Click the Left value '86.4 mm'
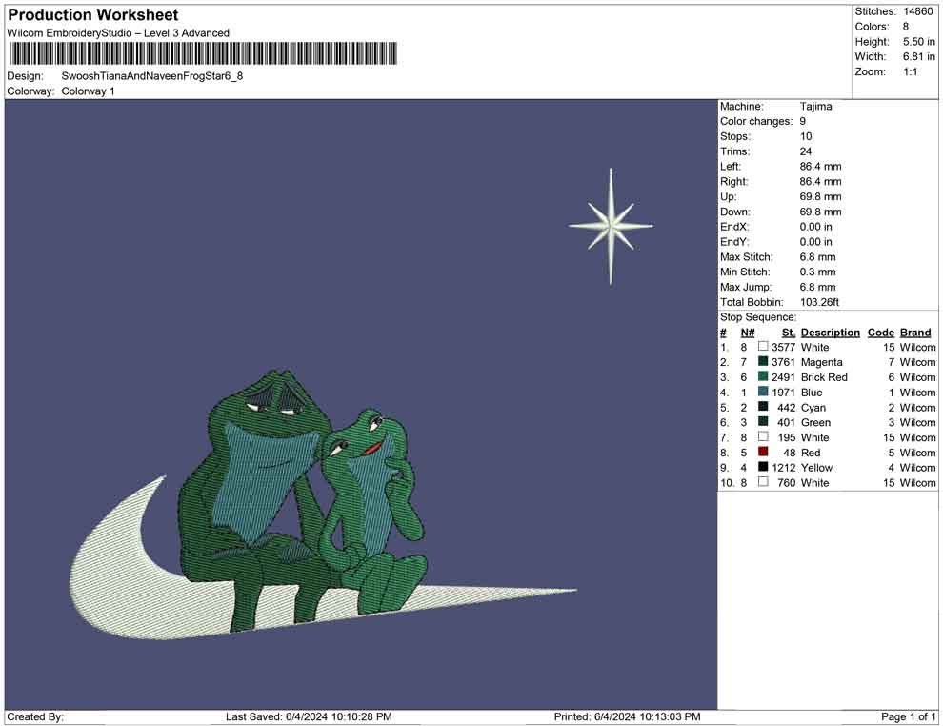 (821, 167)
